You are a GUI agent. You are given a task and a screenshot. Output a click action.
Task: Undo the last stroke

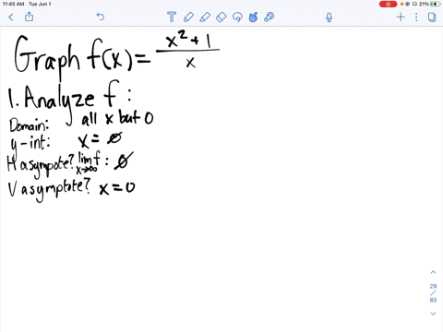click(101, 17)
